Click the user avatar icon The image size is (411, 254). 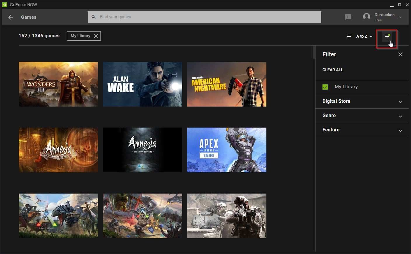pyautogui.click(x=366, y=17)
